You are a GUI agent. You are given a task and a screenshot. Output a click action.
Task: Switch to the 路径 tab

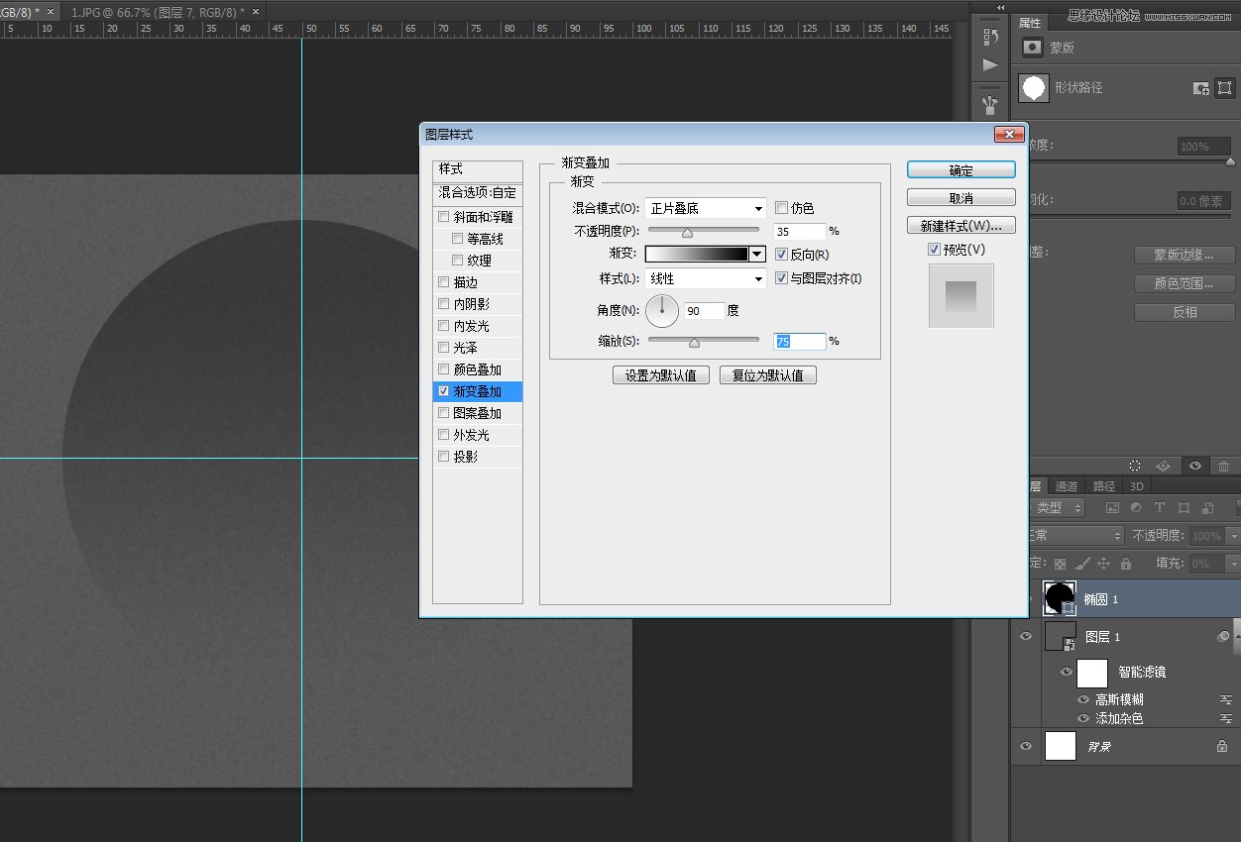[x=1104, y=486]
